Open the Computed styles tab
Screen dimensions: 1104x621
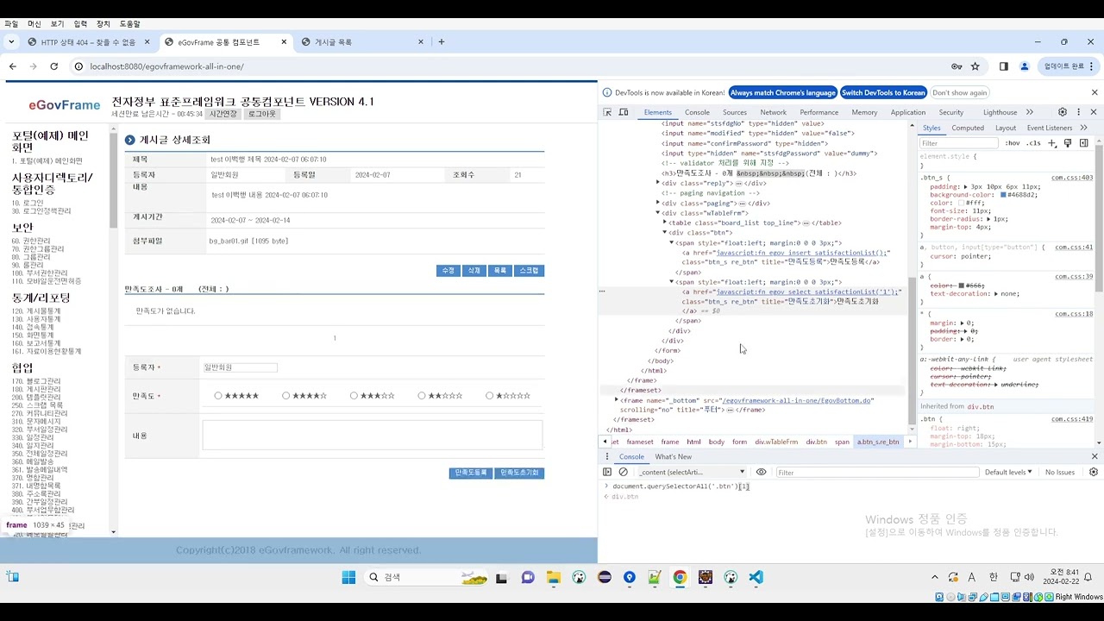[x=968, y=128]
